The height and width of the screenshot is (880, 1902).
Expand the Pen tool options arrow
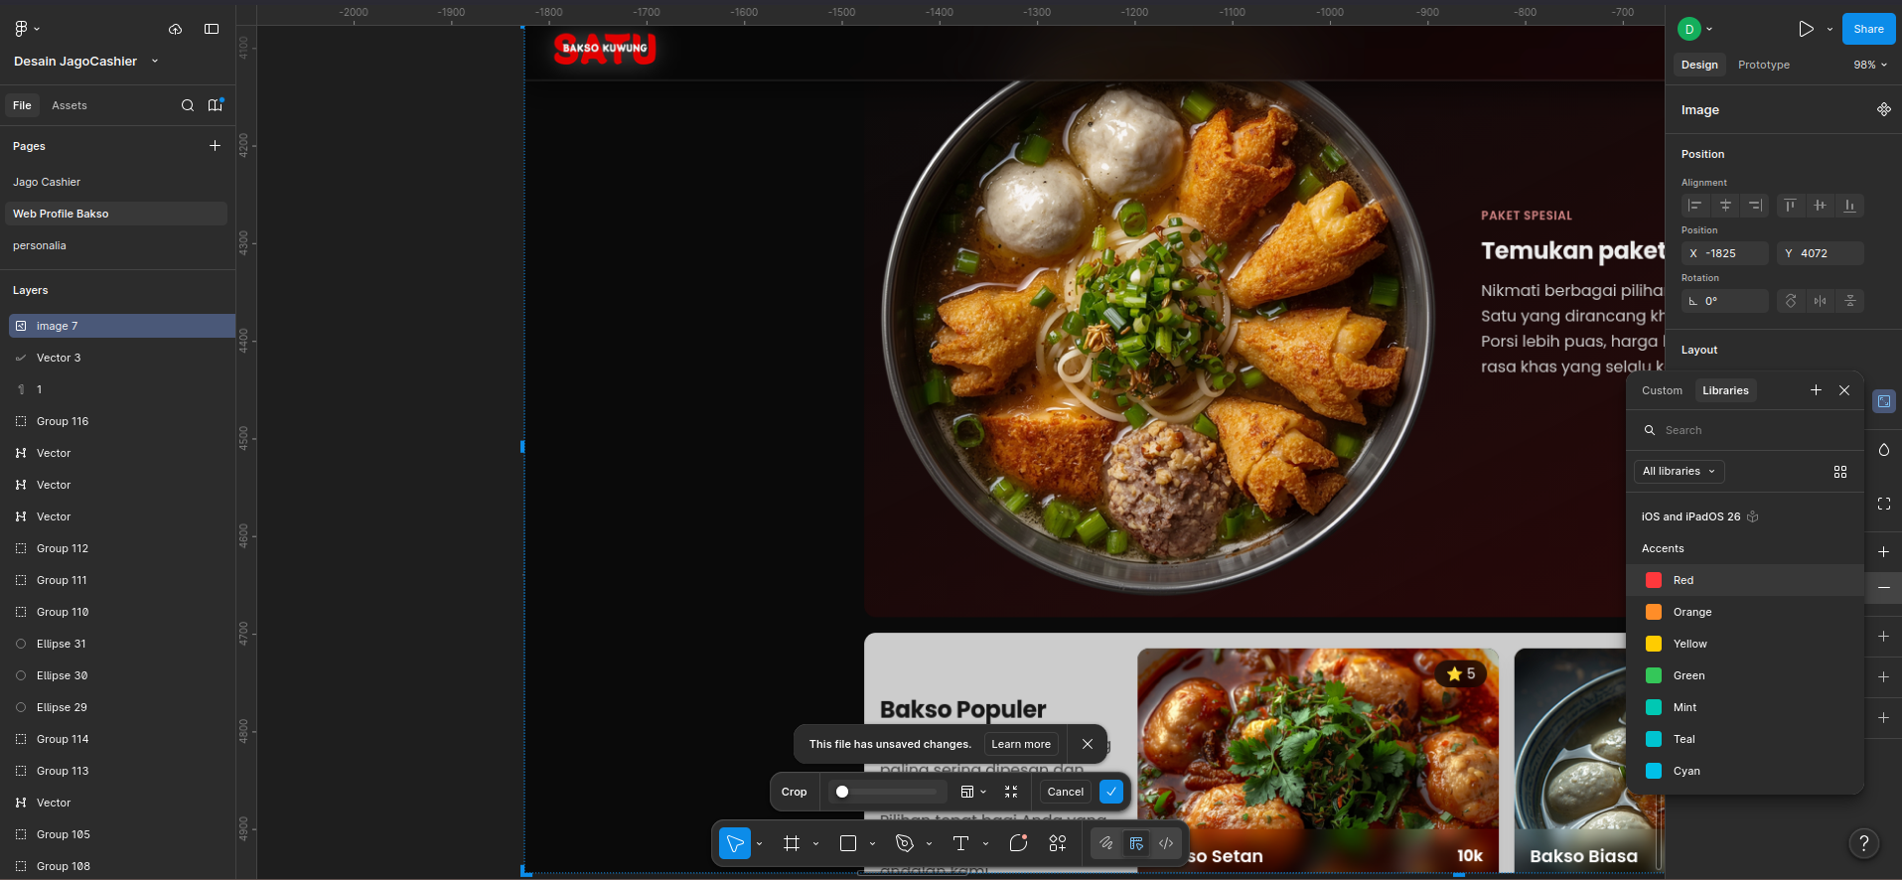point(929,843)
